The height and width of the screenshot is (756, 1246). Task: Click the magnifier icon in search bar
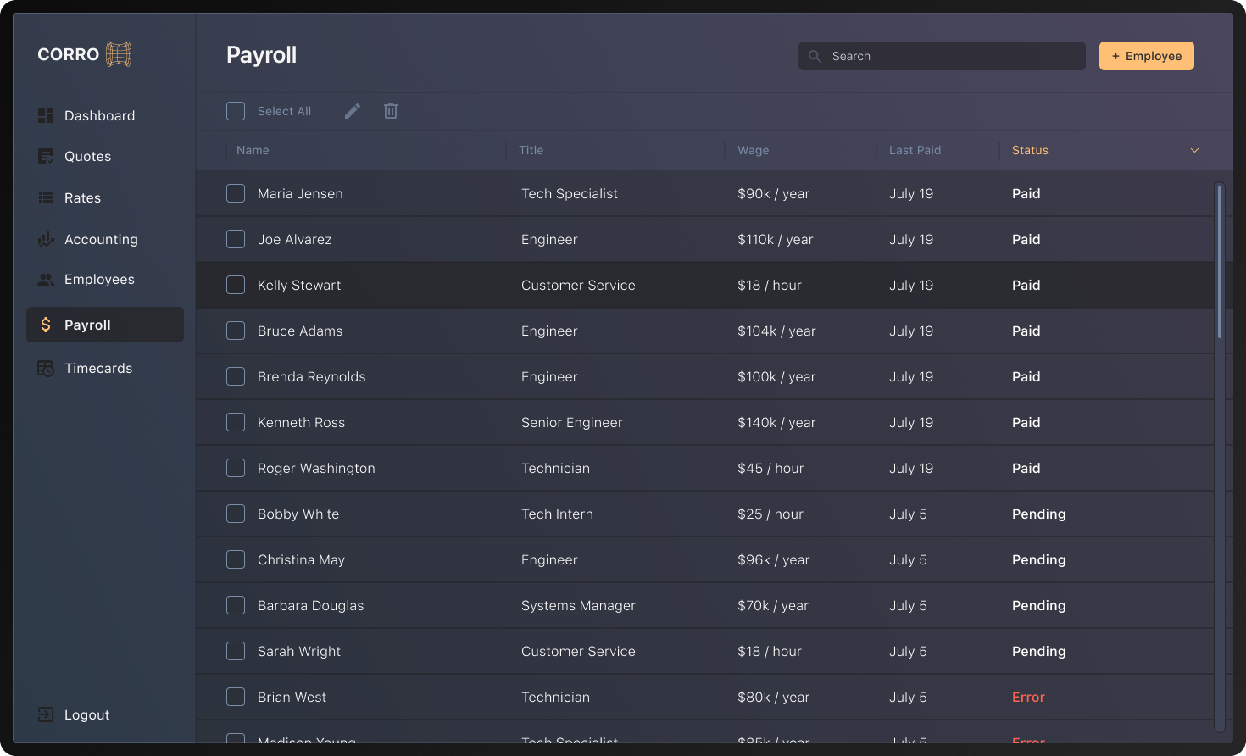pyautogui.click(x=815, y=56)
